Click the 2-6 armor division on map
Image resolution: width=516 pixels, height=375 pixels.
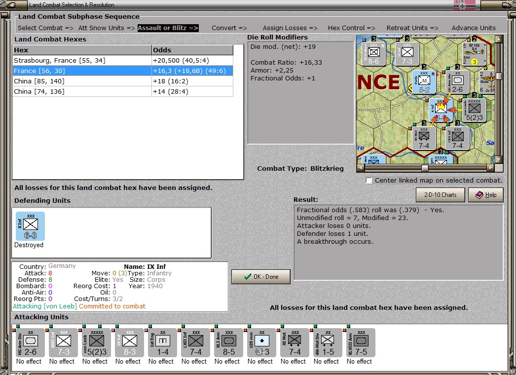pos(457,81)
